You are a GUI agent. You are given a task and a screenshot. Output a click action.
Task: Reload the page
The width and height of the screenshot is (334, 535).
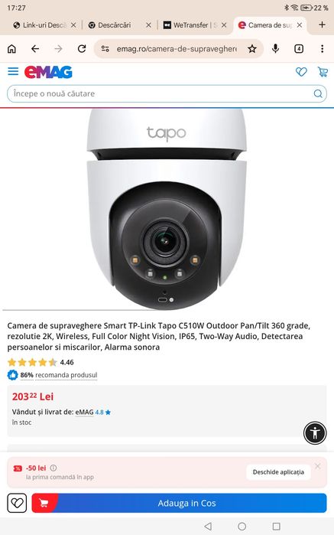82,49
